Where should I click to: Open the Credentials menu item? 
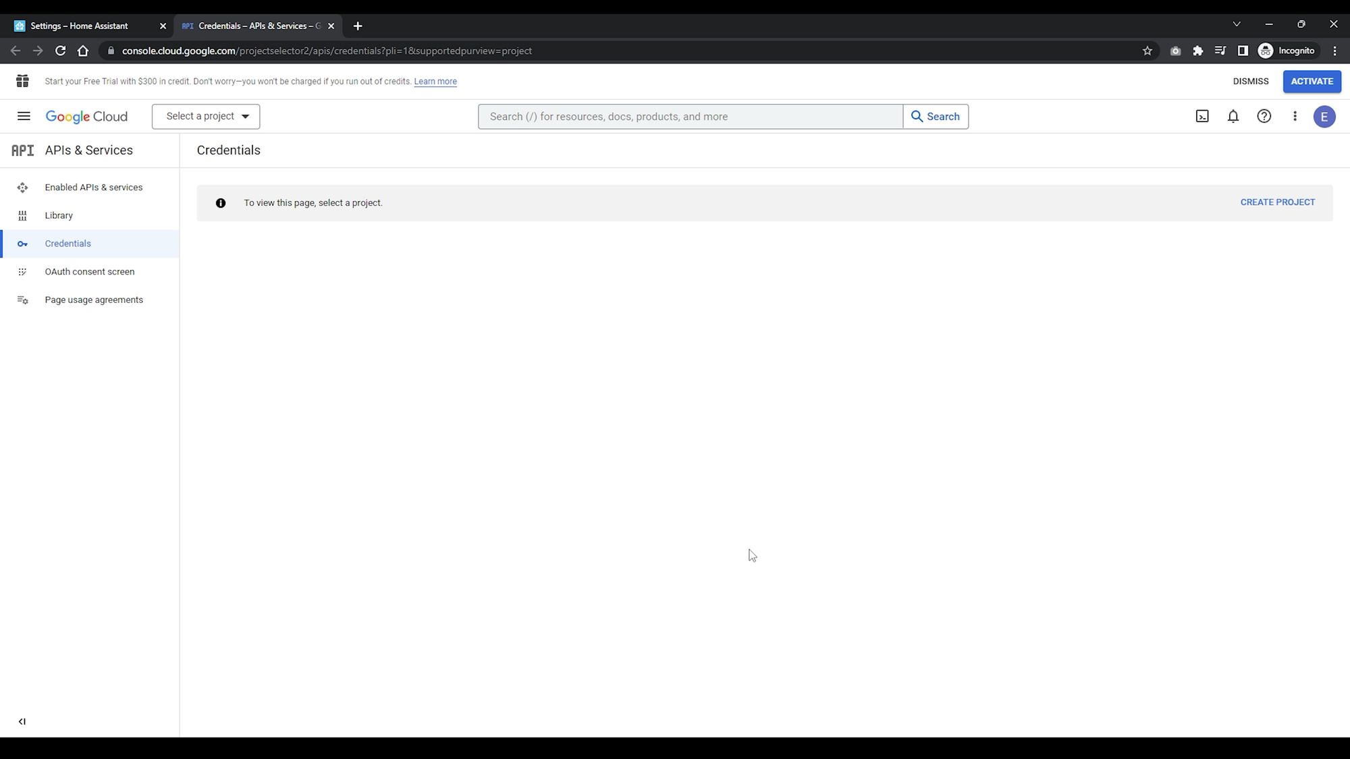[x=67, y=243]
